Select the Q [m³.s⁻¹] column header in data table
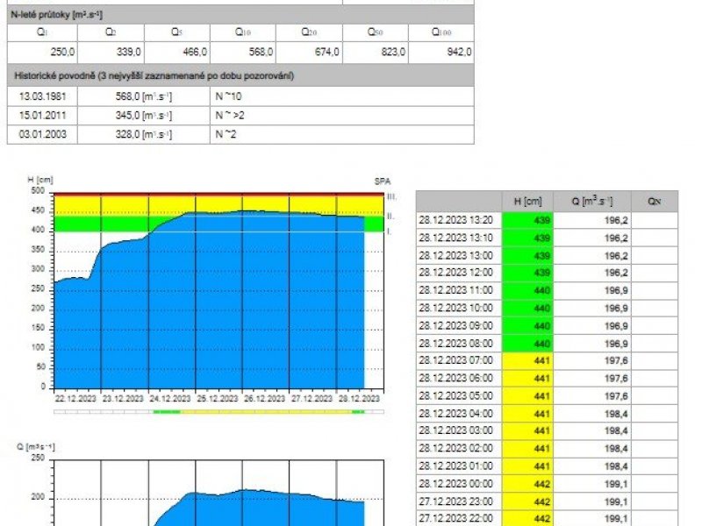This screenshot has height=526, width=702. 591,201
